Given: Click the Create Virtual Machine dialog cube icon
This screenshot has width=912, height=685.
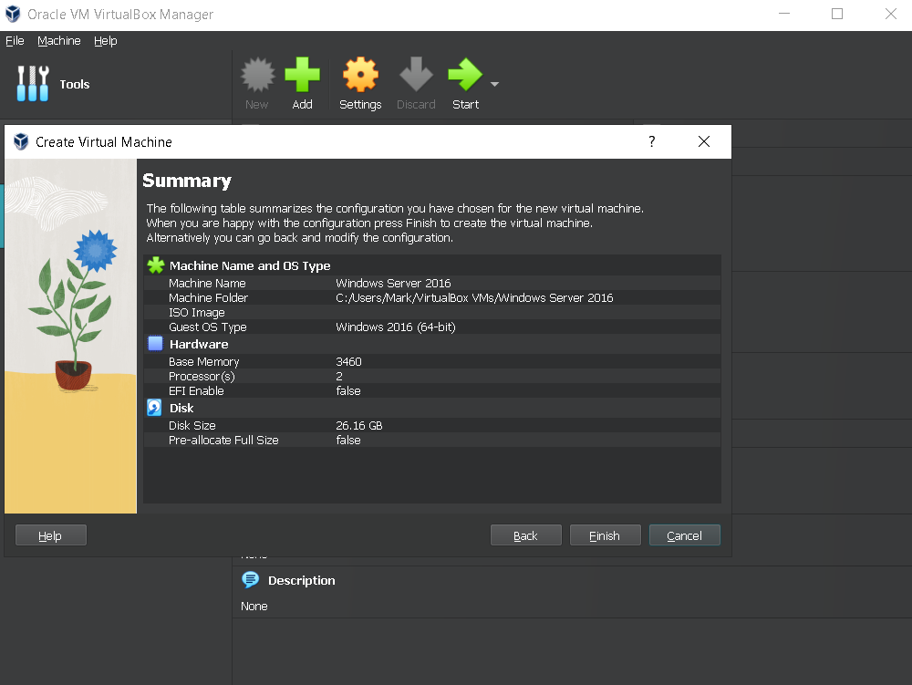Looking at the screenshot, I should [x=21, y=141].
